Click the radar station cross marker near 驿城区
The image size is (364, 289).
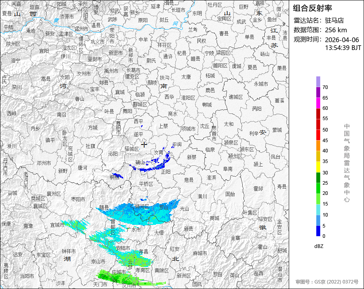click(x=144, y=144)
